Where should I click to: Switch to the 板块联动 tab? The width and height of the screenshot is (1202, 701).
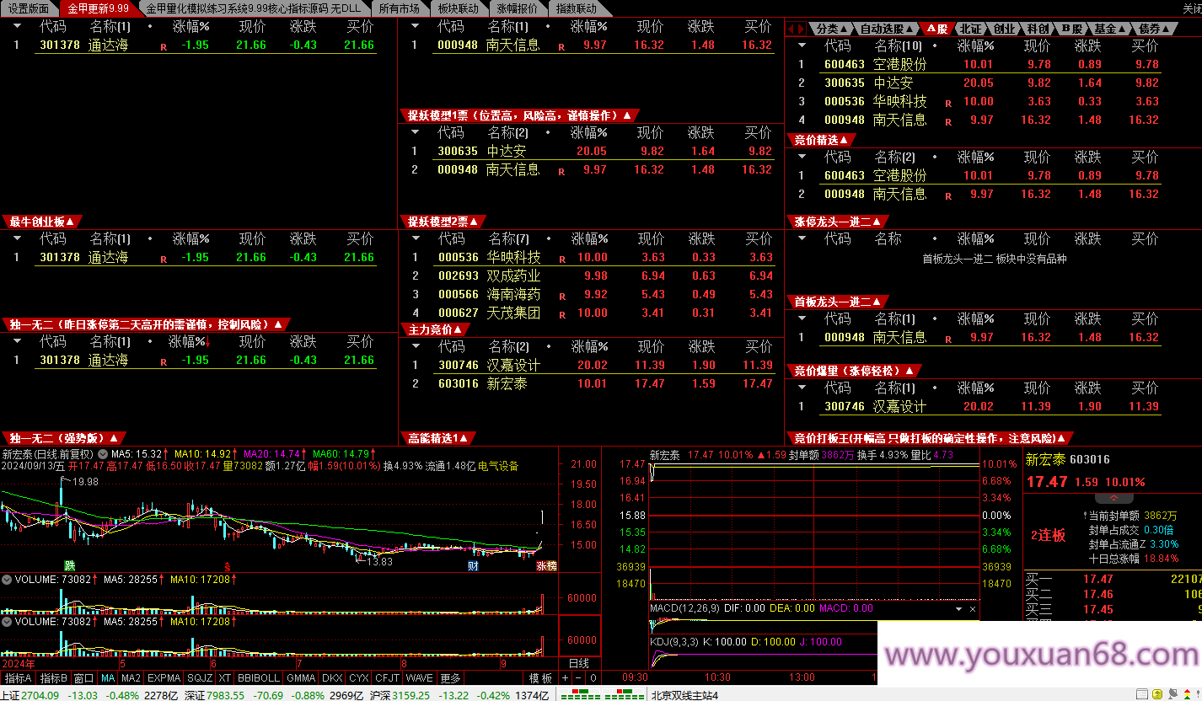tap(458, 8)
